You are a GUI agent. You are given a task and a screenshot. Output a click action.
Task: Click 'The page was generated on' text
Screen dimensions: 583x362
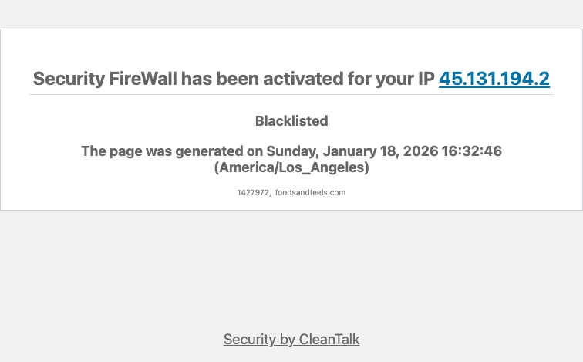[x=172, y=151]
